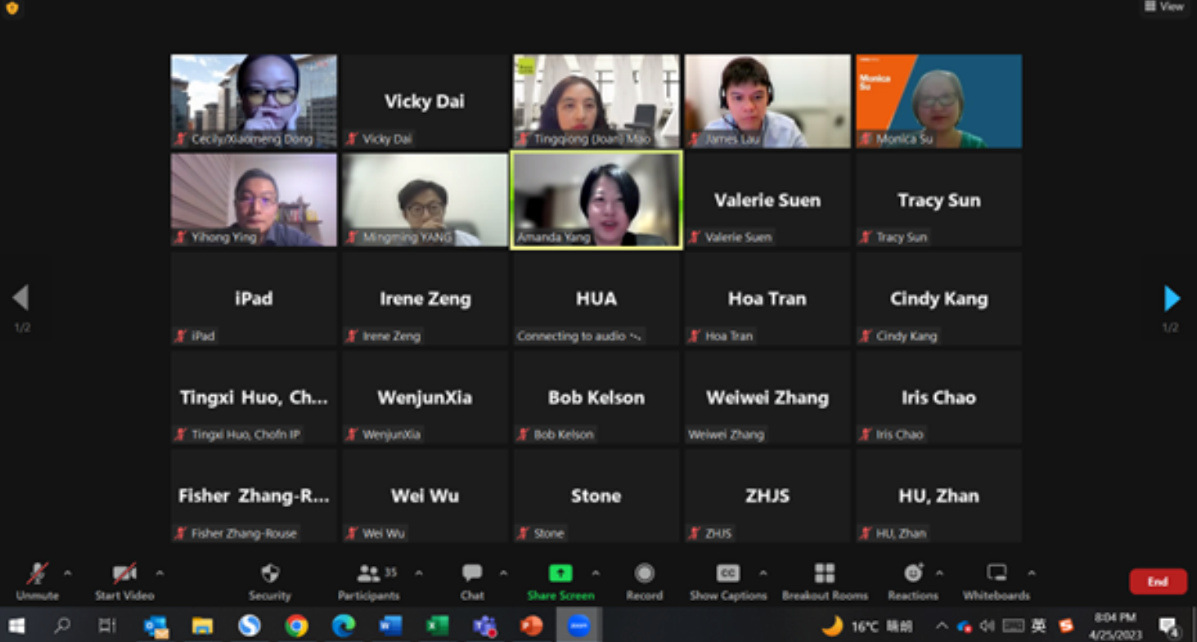Toggle Start Video camera
Image resolution: width=1197 pixels, height=642 pixels.
point(124,574)
